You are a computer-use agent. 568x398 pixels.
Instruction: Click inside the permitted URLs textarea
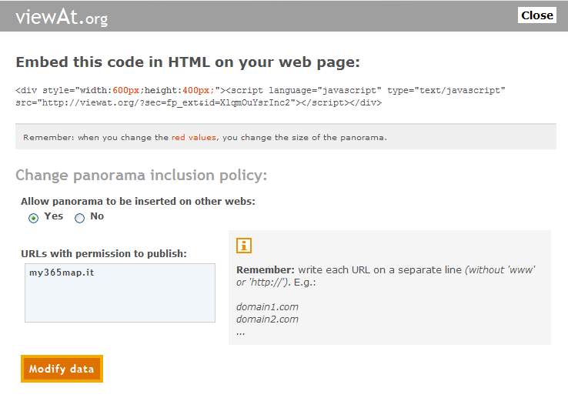pyautogui.click(x=119, y=300)
